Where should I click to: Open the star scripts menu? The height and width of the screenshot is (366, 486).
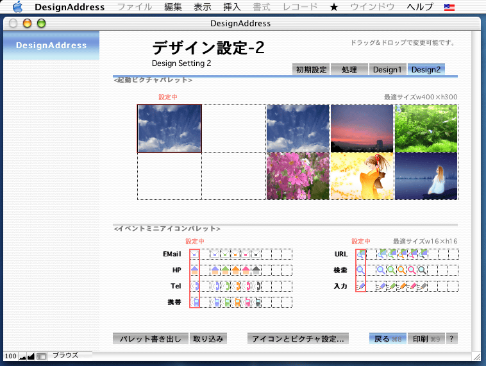[334, 7]
